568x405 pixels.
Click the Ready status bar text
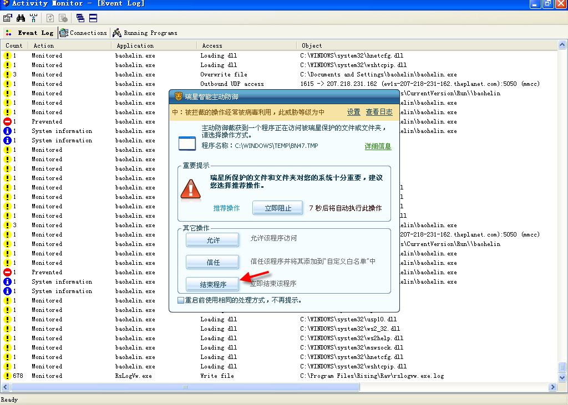click(x=9, y=399)
